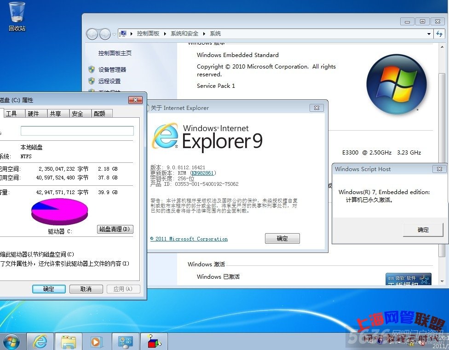449x350 pixels.
Task: Open the recent pages dropdown beside the forward arrow
Action: tap(114, 34)
